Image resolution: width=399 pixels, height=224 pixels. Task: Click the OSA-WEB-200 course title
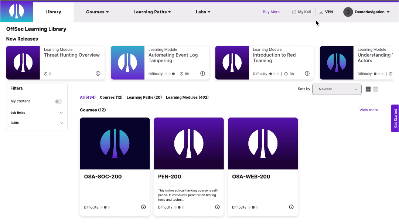click(251, 176)
